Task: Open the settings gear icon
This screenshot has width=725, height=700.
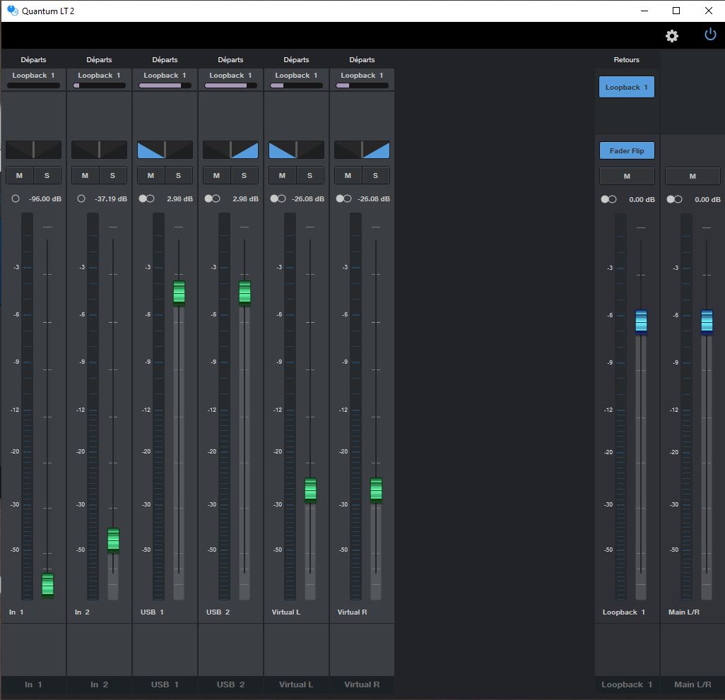Action: click(x=671, y=35)
